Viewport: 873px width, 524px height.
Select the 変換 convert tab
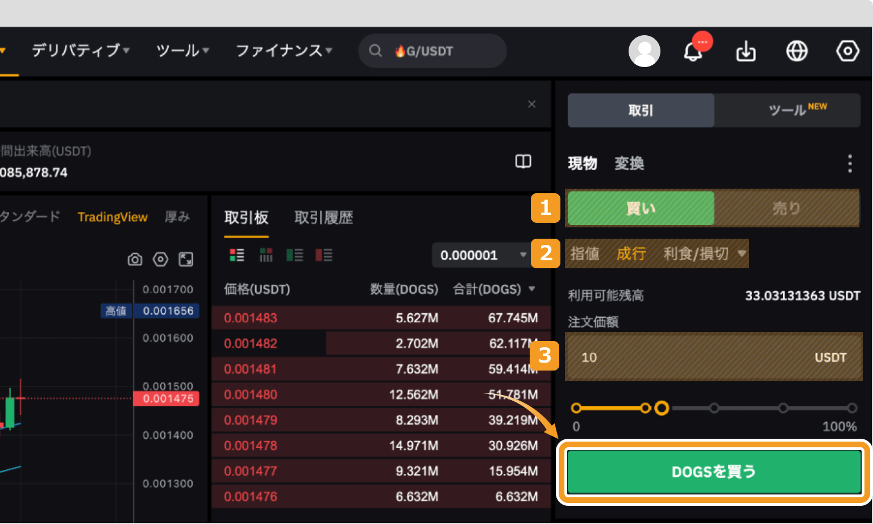[629, 164]
